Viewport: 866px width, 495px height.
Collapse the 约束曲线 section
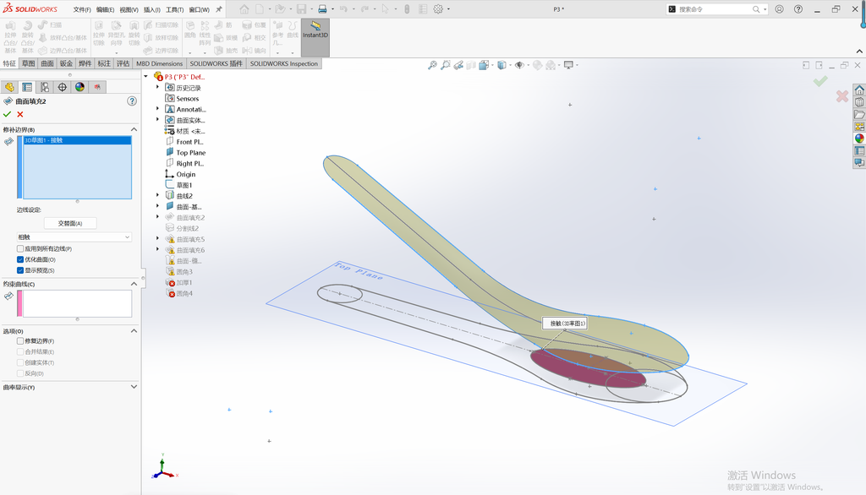(134, 284)
